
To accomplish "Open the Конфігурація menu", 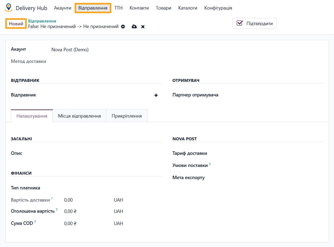I will (x=218, y=8).
